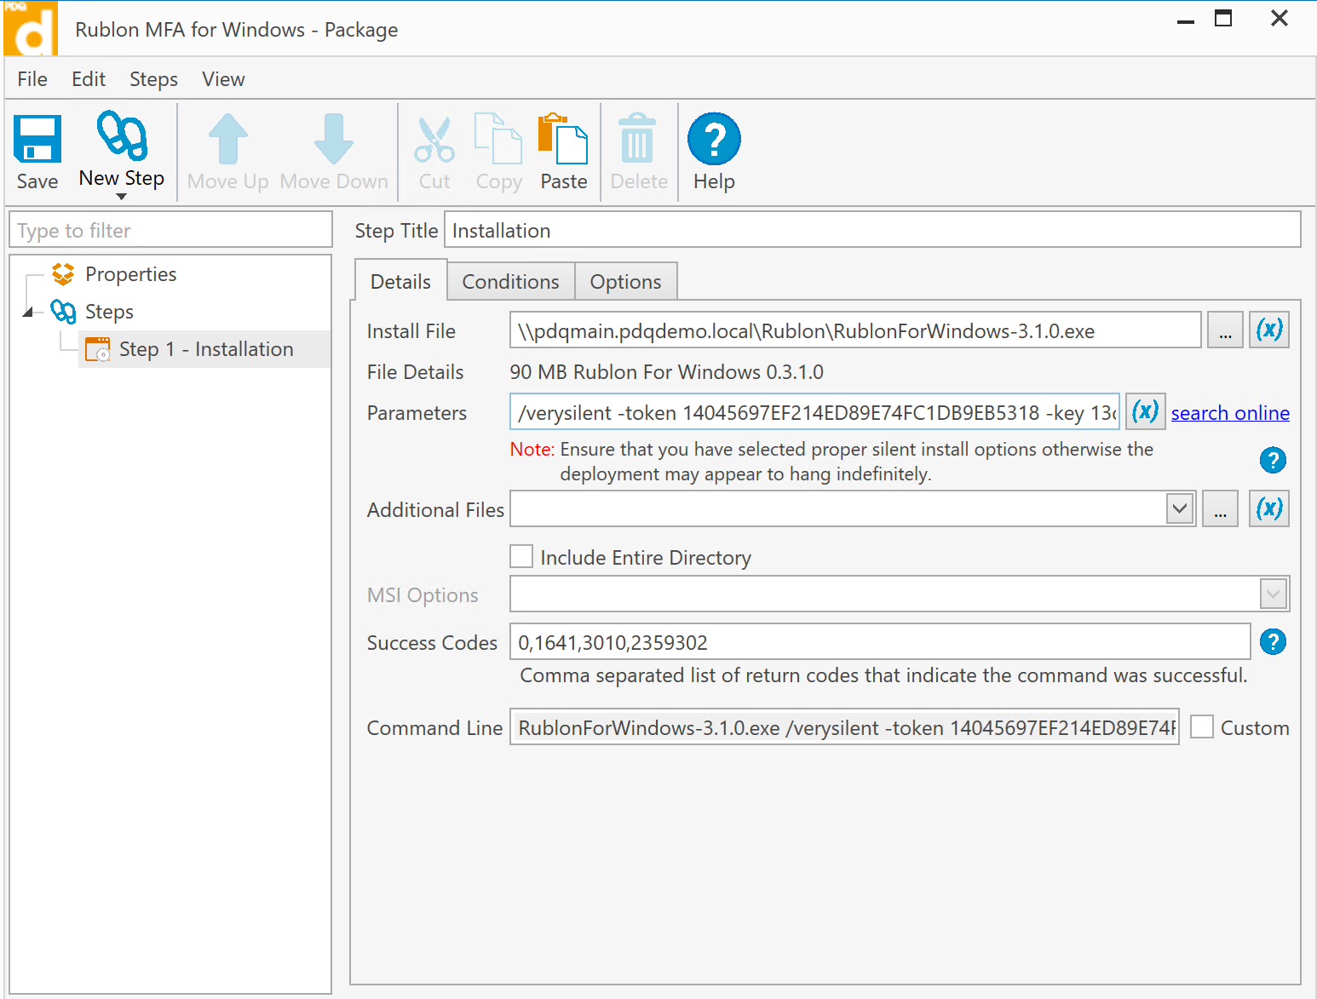Expand the Additional Files dropdown

(x=1179, y=509)
